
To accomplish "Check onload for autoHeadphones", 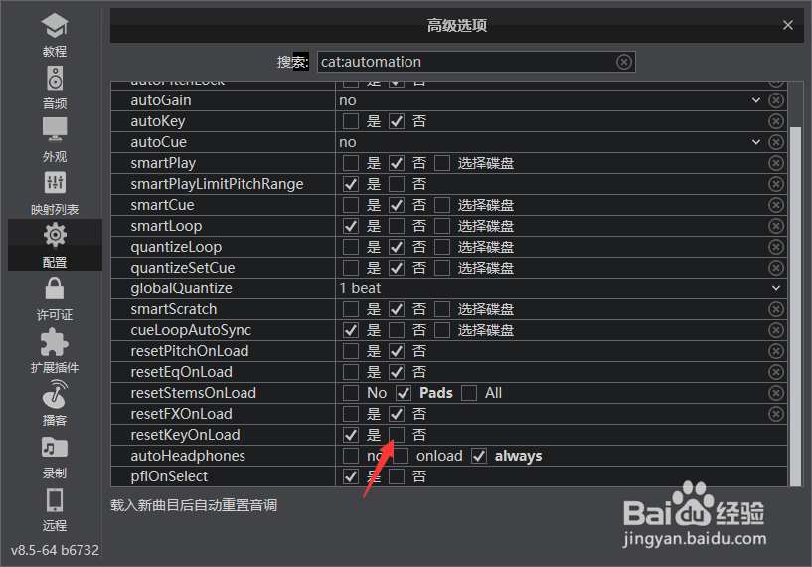I will click(401, 456).
